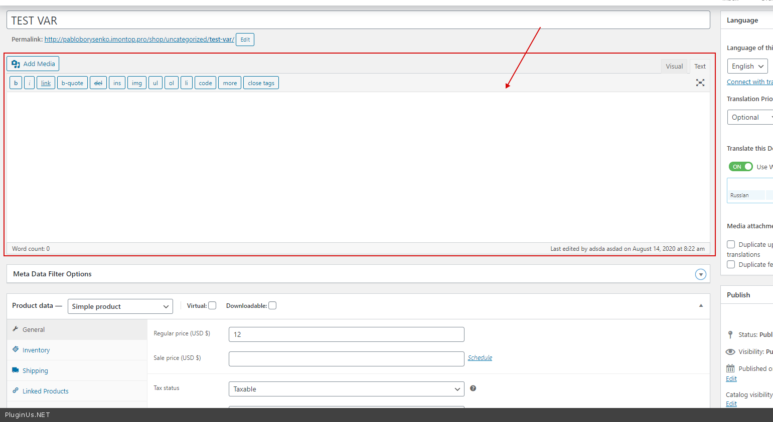Click the TEST VAR product title field

point(358,20)
